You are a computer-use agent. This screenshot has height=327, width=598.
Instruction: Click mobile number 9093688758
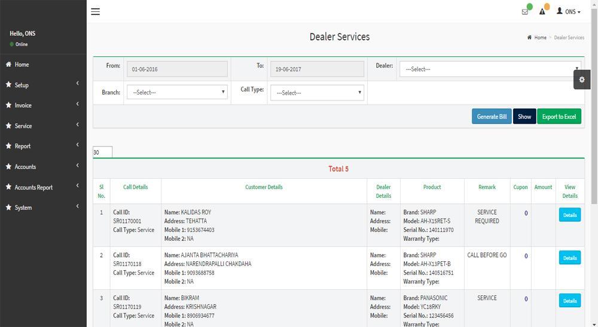[x=200, y=273]
